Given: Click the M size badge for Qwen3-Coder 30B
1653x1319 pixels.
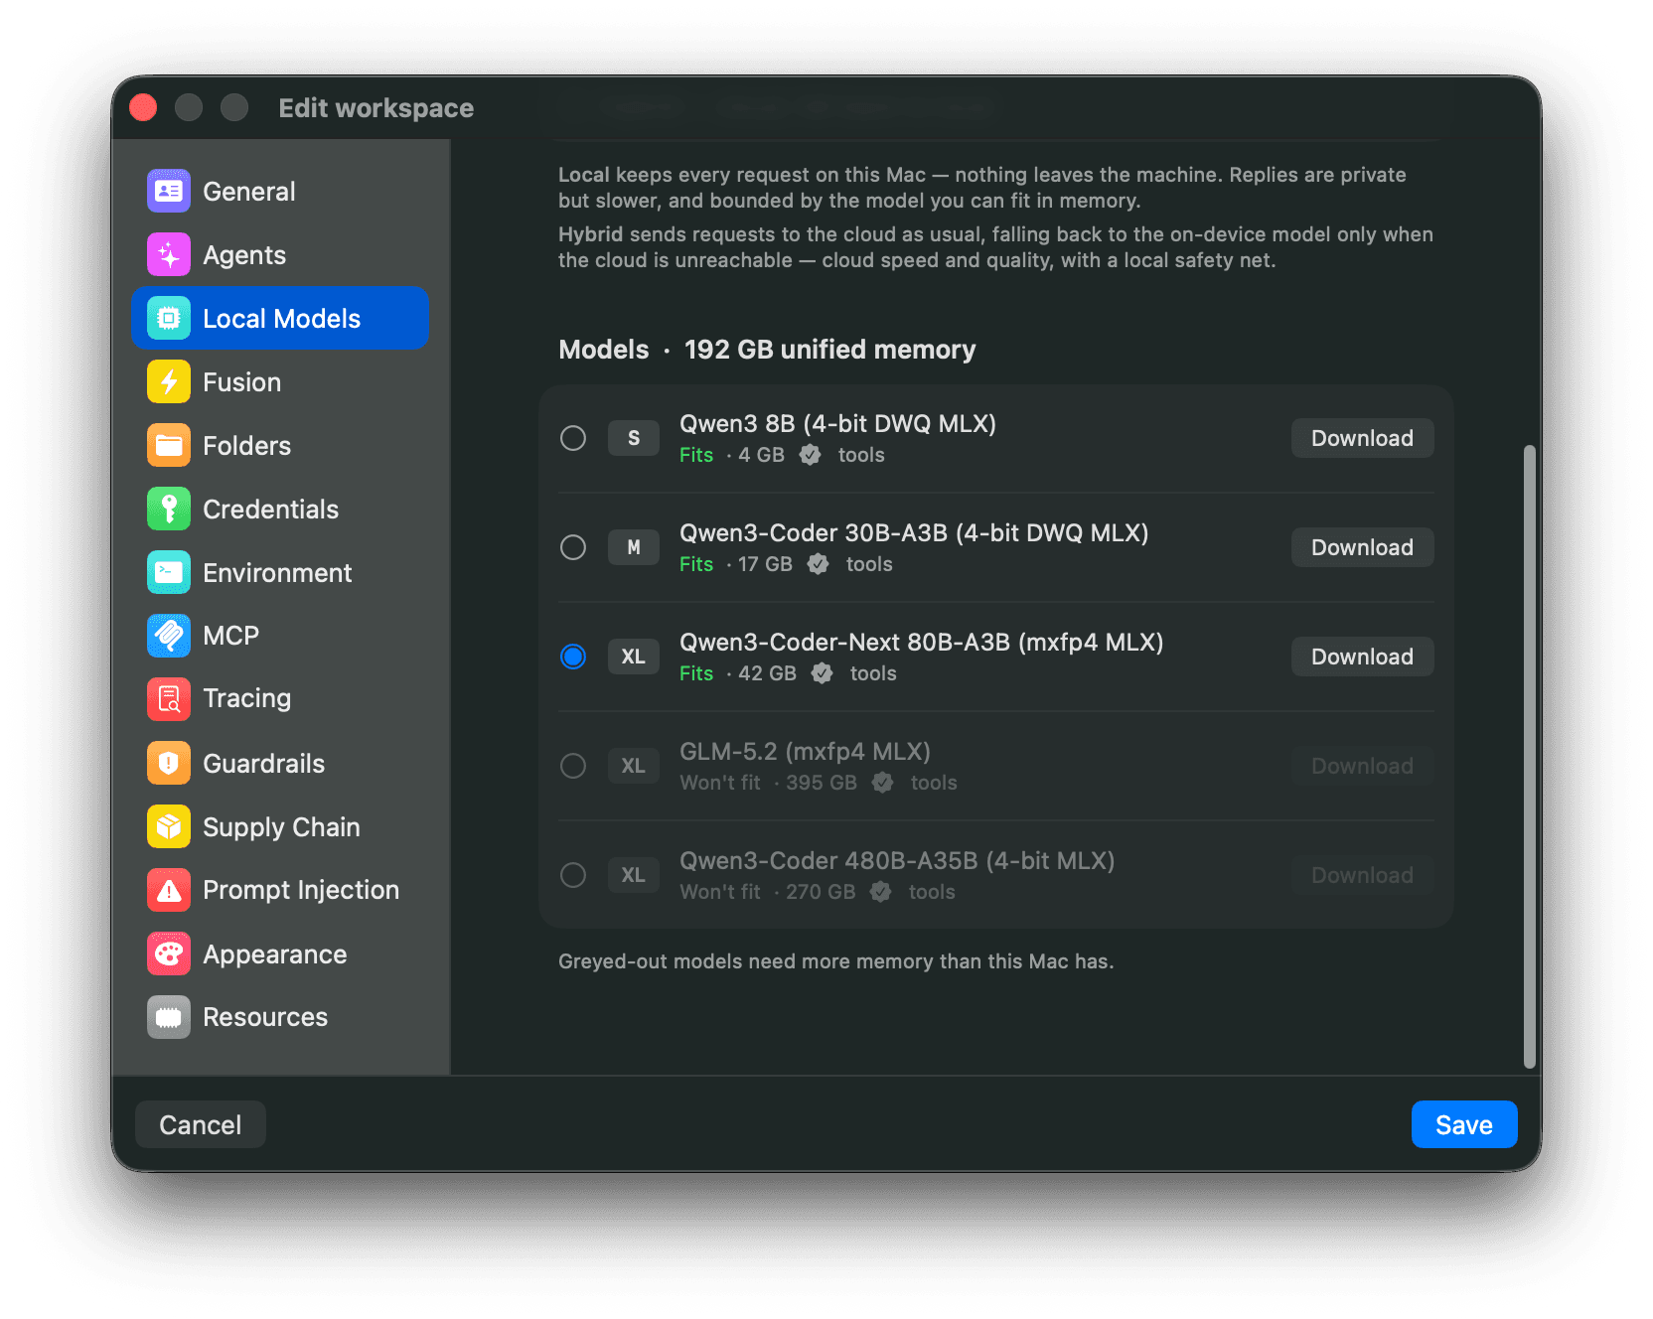Looking at the screenshot, I should click(634, 547).
